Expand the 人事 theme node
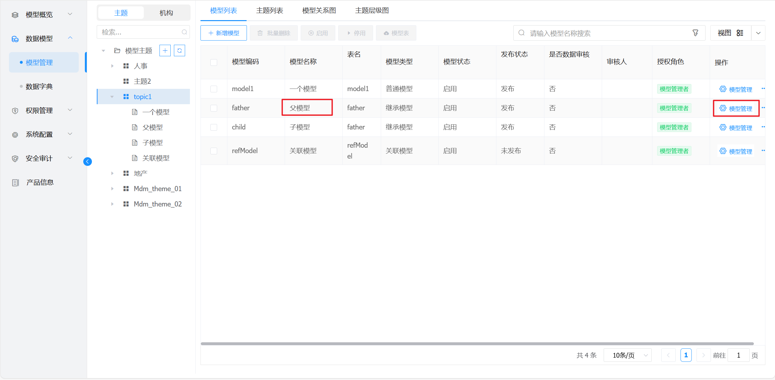The image size is (775, 380). [112, 66]
